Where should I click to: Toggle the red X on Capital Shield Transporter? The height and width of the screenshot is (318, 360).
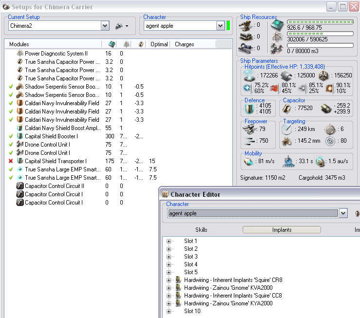point(11,161)
